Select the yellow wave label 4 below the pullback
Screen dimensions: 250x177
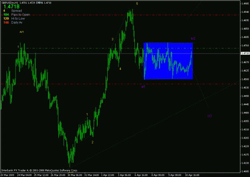[120, 69]
